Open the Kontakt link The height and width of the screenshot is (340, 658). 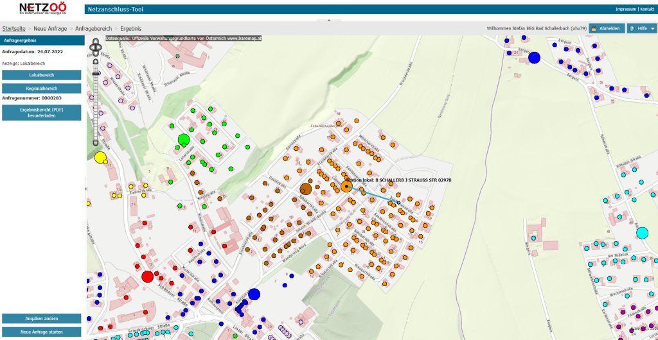(646, 10)
